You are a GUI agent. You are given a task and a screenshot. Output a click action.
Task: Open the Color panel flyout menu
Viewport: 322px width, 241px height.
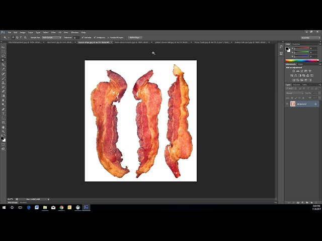coord(320,44)
